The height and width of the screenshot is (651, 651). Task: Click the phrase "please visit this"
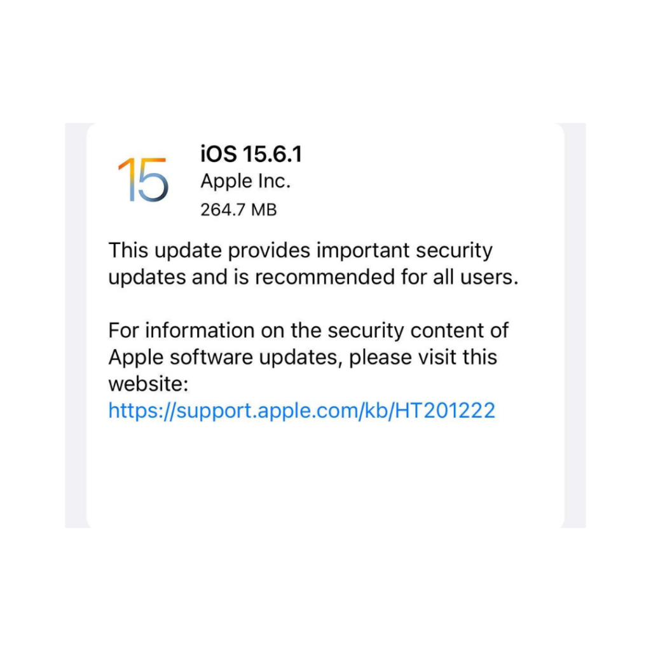423,357
